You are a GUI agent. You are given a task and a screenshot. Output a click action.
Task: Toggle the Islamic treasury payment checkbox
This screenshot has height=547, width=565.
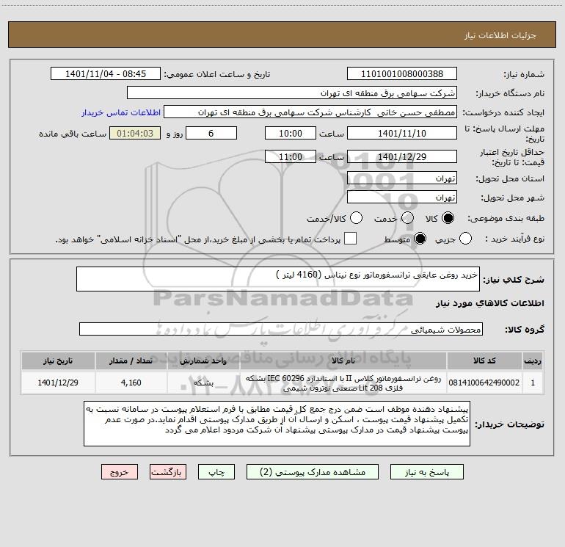click(x=350, y=239)
